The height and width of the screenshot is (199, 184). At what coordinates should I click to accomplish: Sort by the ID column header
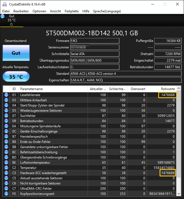(x=14, y=89)
